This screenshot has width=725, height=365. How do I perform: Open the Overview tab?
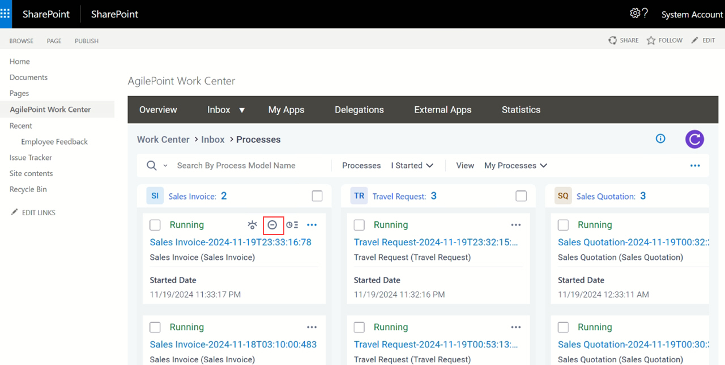click(x=158, y=110)
